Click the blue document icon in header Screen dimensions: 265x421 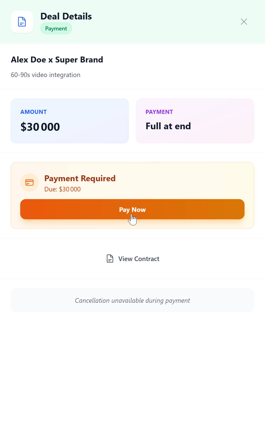tap(22, 22)
